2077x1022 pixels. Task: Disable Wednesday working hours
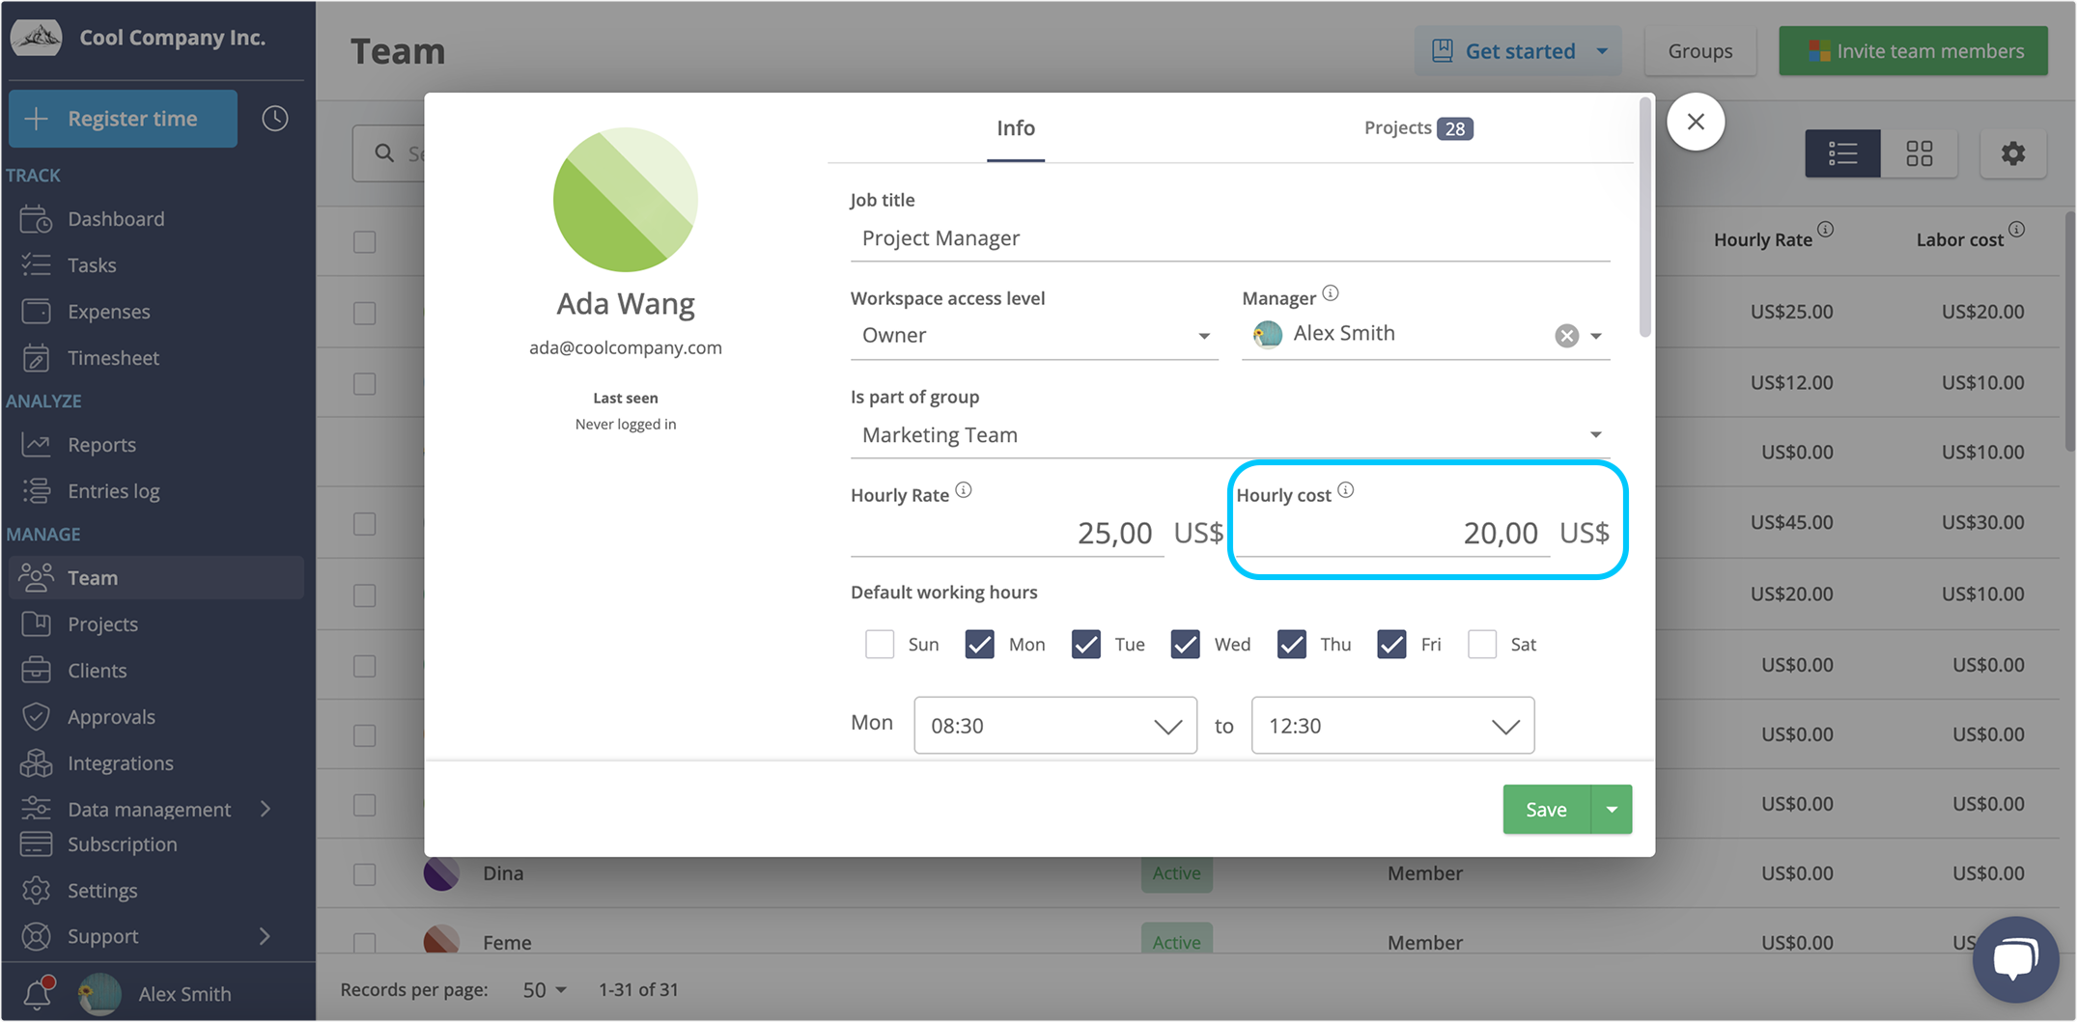coord(1185,644)
